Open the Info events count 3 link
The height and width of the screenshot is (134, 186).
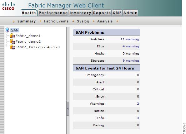tap(138, 118)
